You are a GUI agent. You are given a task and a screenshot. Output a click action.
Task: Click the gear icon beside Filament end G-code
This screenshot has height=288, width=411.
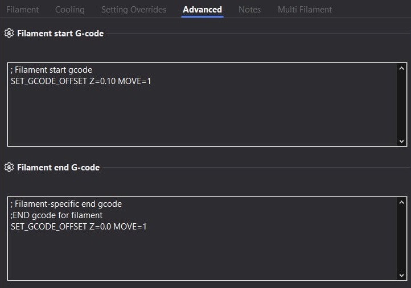point(9,168)
